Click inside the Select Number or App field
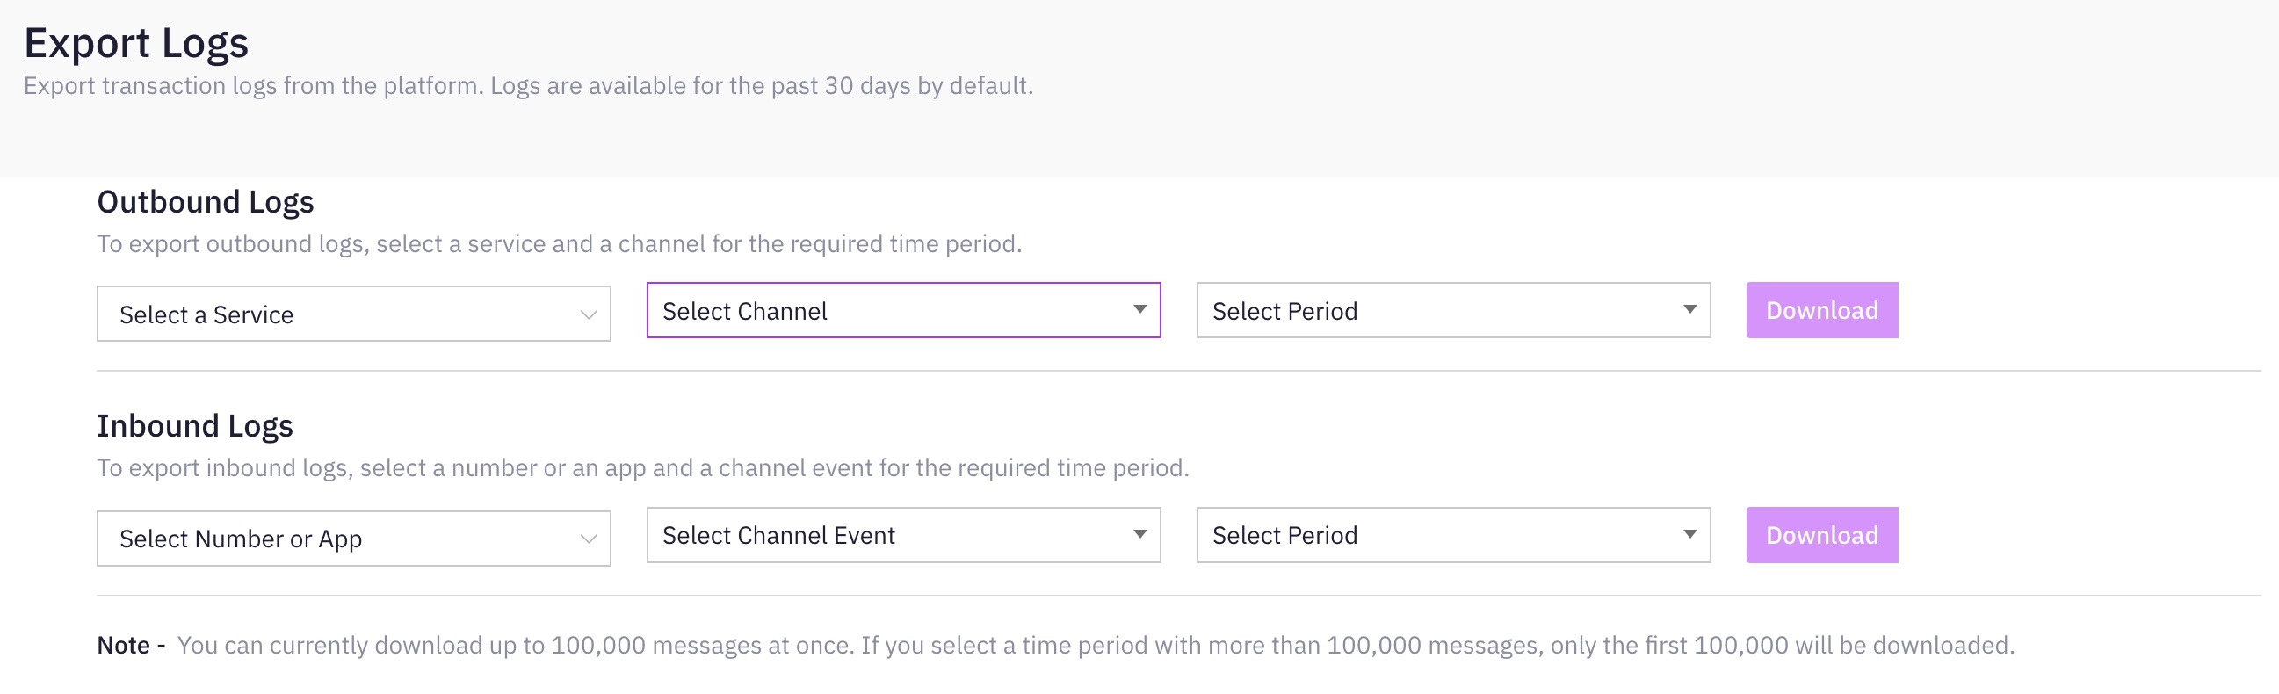The width and height of the screenshot is (2279, 694). 265,536
